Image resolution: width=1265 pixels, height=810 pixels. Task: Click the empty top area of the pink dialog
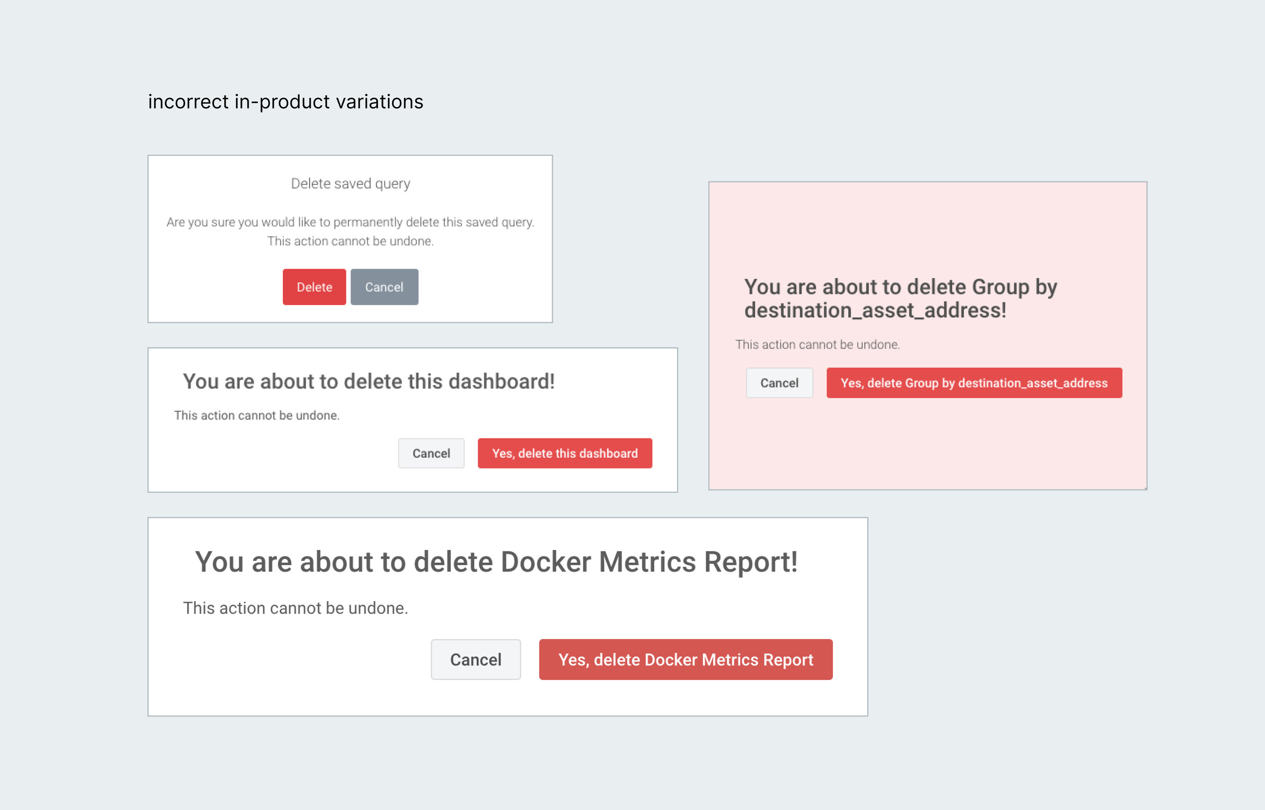[927, 226]
